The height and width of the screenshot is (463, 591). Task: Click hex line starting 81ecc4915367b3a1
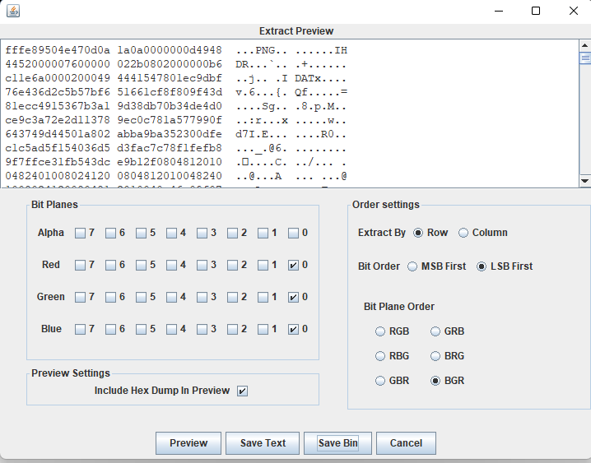click(x=175, y=106)
